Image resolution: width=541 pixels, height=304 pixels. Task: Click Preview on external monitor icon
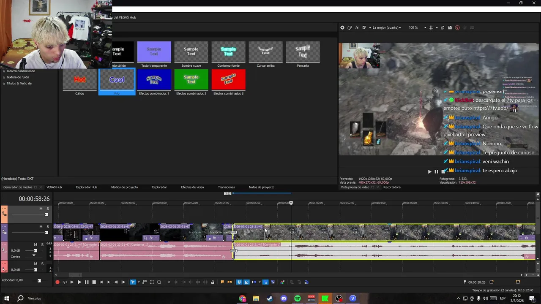(350, 27)
